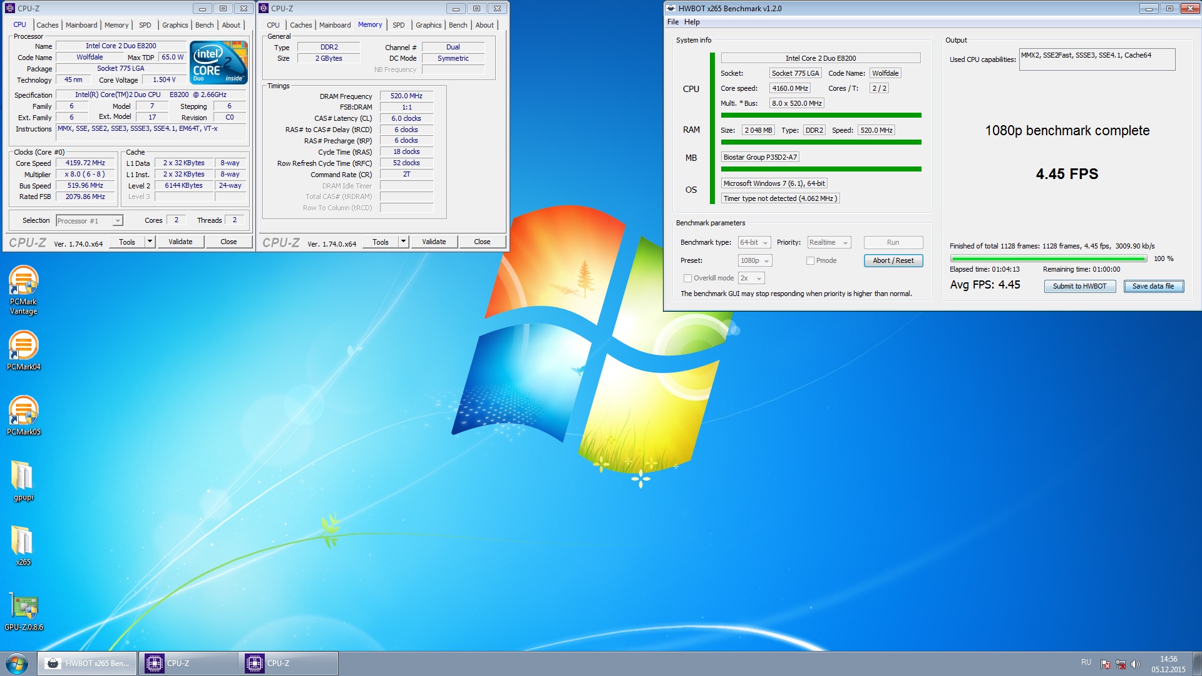Click Validate in Memory CPU-Z window

434,242
